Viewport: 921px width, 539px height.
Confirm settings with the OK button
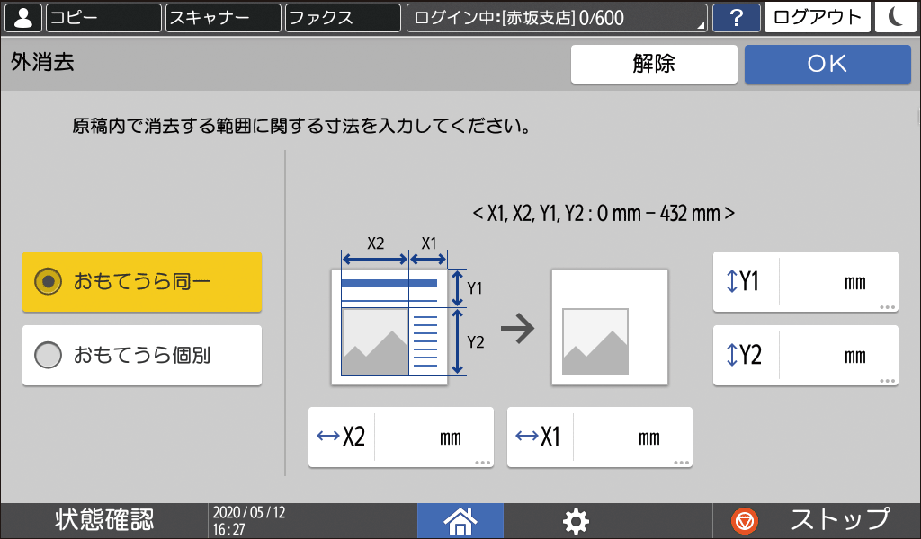point(827,64)
